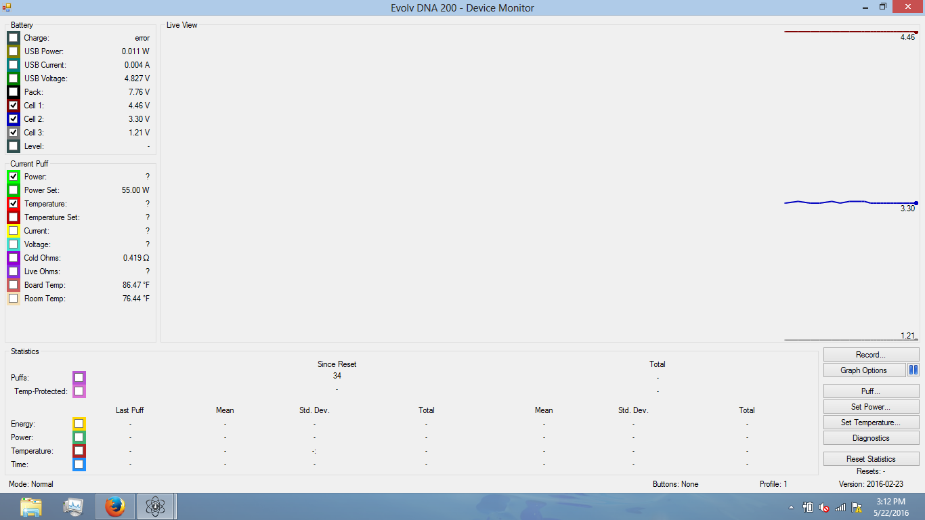Open Diagnostics
The height and width of the screenshot is (520, 925).
point(871,438)
